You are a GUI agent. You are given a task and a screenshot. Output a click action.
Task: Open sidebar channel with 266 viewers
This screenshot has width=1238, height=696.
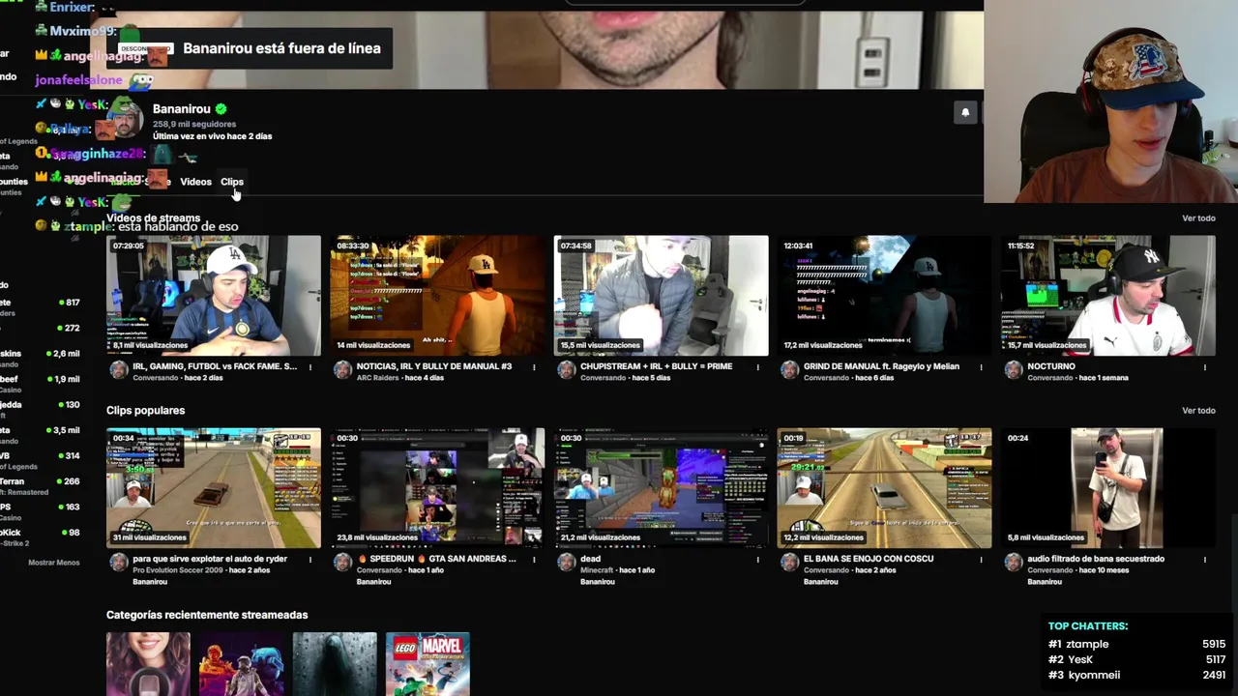point(41,486)
